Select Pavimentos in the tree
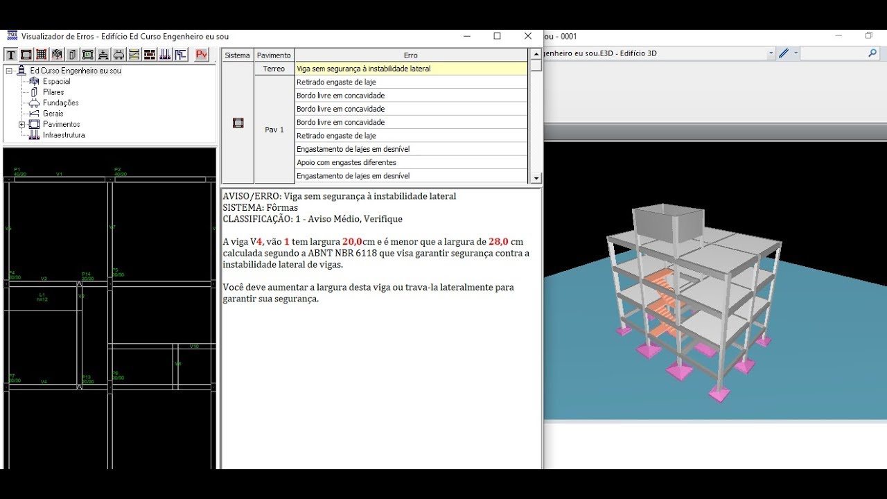887x499 pixels. [62, 124]
